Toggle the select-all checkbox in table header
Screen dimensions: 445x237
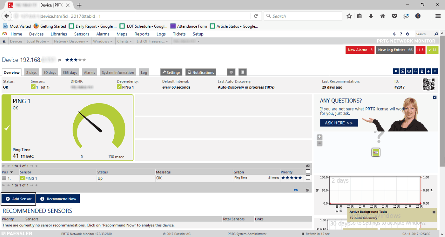pos(308,172)
